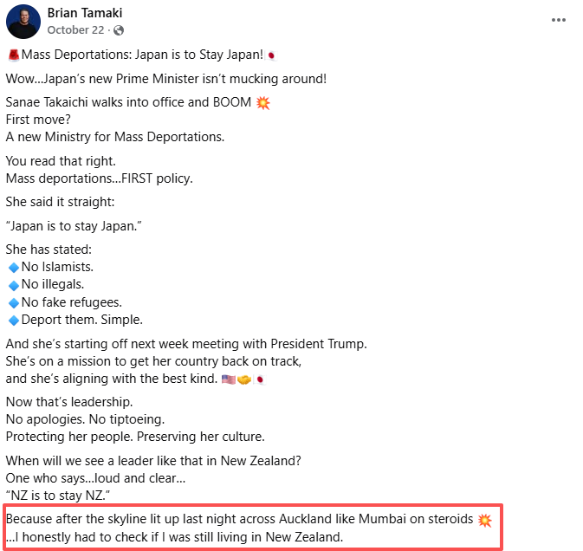Click the blue diamond beside Deport them

(x=13, y=320)
